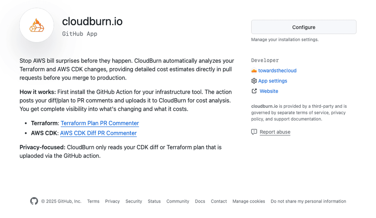Open the AWS CDK Diff PR Commenter link

click(x=98, y=133)
